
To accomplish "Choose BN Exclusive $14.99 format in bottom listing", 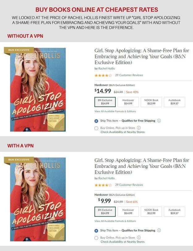I will pyautogui.click(x=105, y=211).
